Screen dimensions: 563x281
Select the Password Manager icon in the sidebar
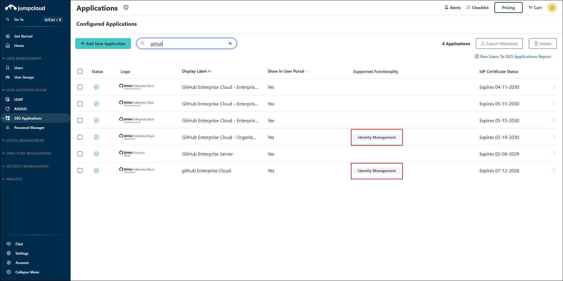pos(8,127)
